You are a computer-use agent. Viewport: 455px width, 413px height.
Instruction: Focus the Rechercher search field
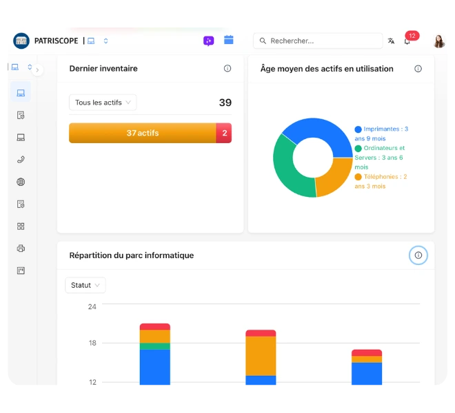coord(318,41)
